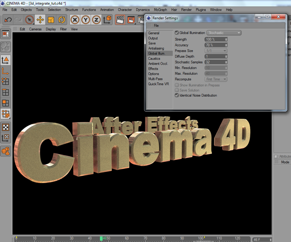Select the Scale tool
The height and width of the screenshot is (242, 291).
click(x=51, y=20)
